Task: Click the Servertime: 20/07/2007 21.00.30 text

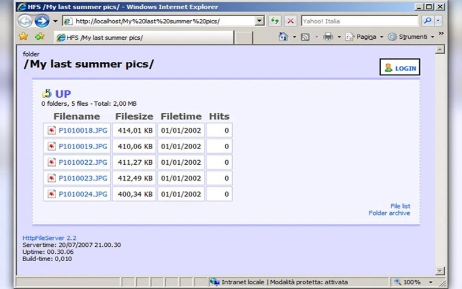Action: [72, 244]
